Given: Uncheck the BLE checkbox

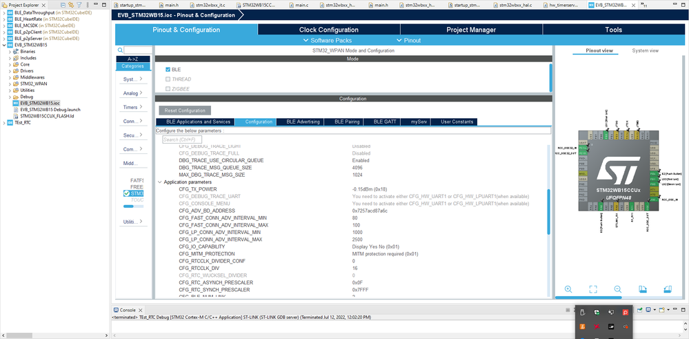Looking at the screenshot, I should click(168, 70).
